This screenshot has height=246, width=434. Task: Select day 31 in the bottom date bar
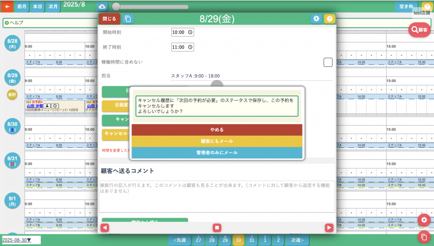(252, 240)
